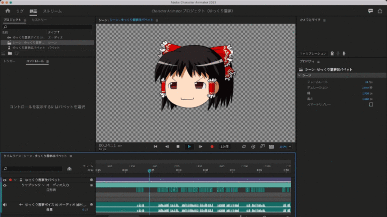
Task: Open the コントロール panel tab
Action: click(x=35, y=61)
